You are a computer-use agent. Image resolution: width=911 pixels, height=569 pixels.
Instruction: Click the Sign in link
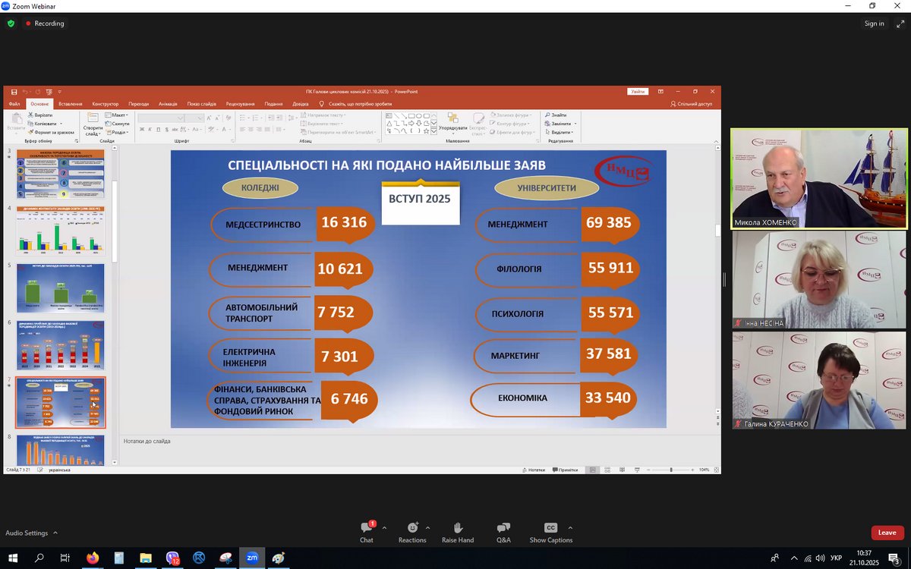874,24
